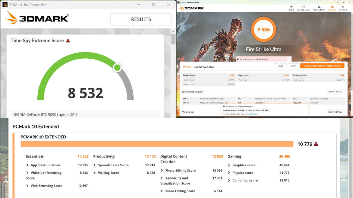Click the vertical scrollbar in Enterprise window
Screen dimensions: 353x198
pyautogui.click(x=173, y=39)
